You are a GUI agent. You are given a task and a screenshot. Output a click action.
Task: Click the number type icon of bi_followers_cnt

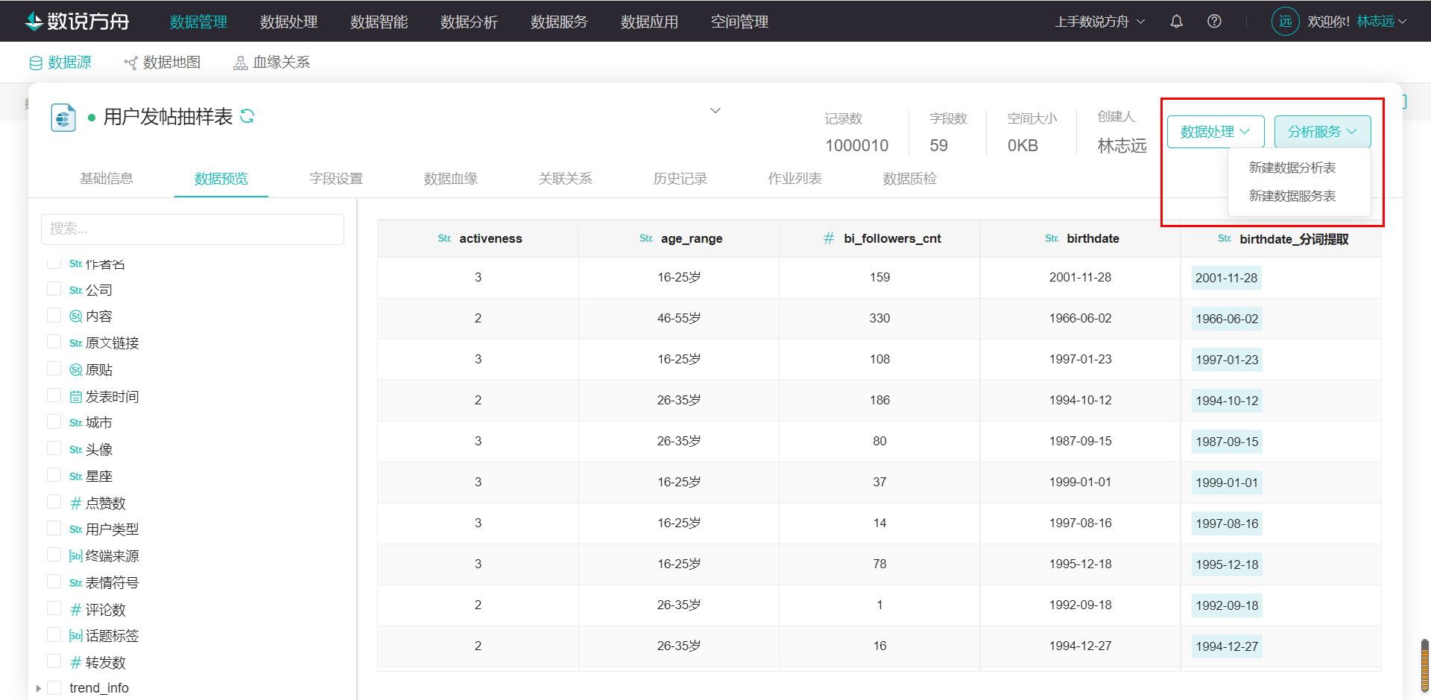point(829,238)
